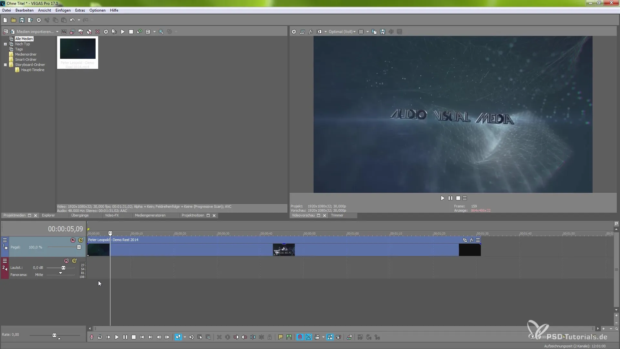The image size is (620, 349).
Task: Play in the video preview transport bar
Action: (443, 198)
